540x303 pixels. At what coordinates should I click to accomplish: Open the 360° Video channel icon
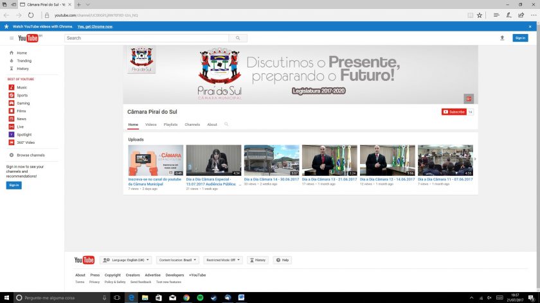[12, 143]
